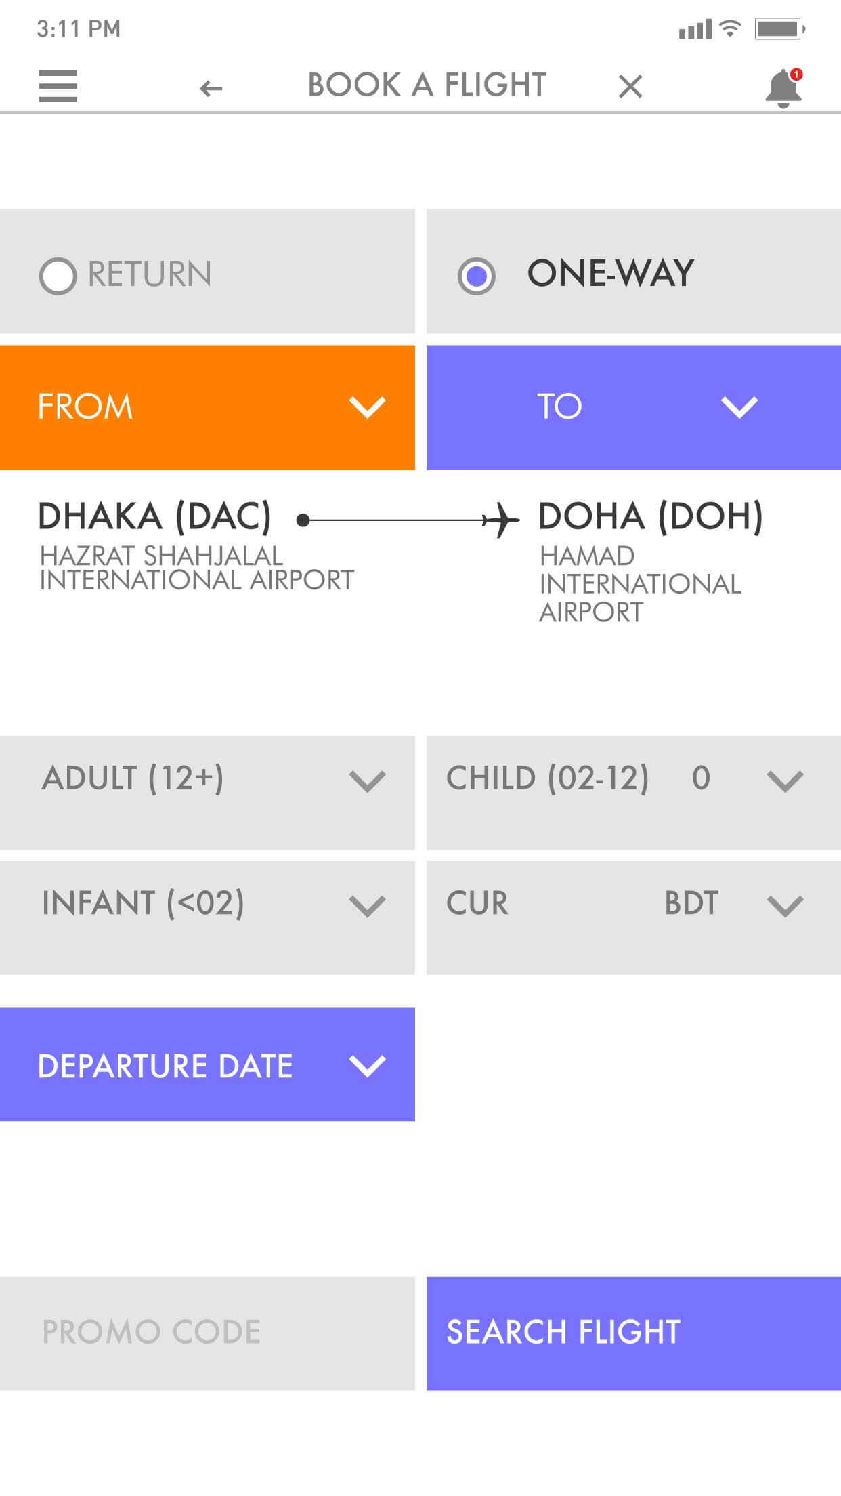Open the hamburger menu

[58, 86]
